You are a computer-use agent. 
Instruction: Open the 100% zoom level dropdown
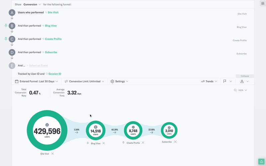[x=243, y=90]
